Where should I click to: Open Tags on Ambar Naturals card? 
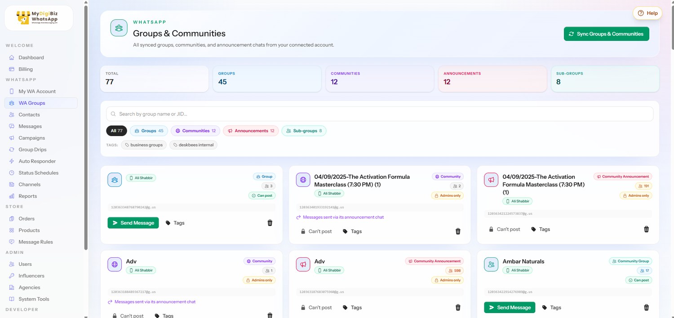(x=551, y=308)
